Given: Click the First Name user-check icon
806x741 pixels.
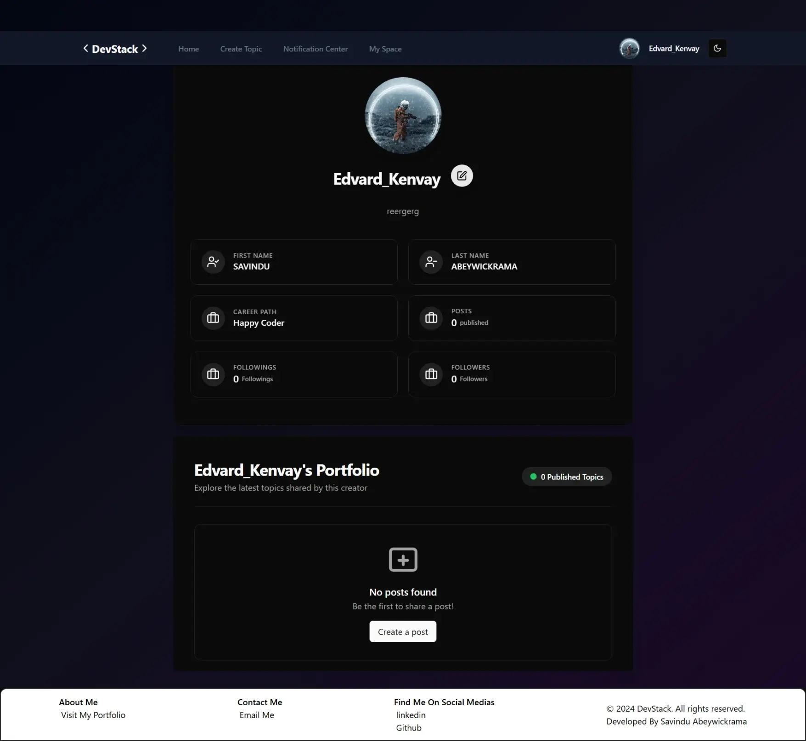Looking at the screenshot, I should pos(213,262).
